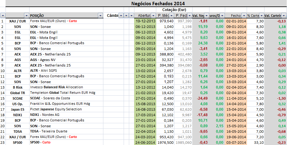287x145 pixels.
Task: Select the 'Negócios Fechados 2014' title cell
Action: 158,3
